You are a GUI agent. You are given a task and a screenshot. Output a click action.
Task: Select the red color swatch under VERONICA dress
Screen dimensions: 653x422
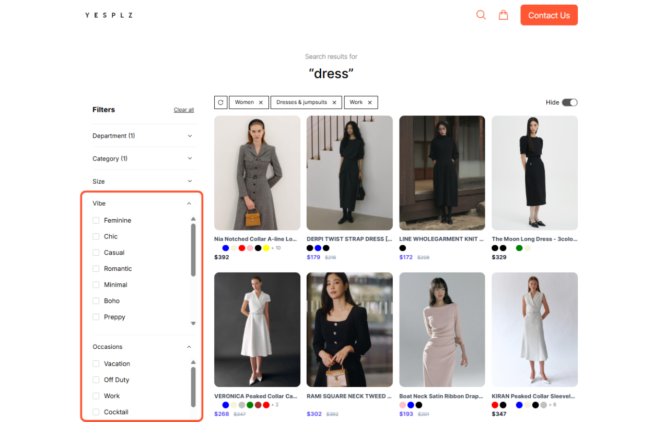266,405
